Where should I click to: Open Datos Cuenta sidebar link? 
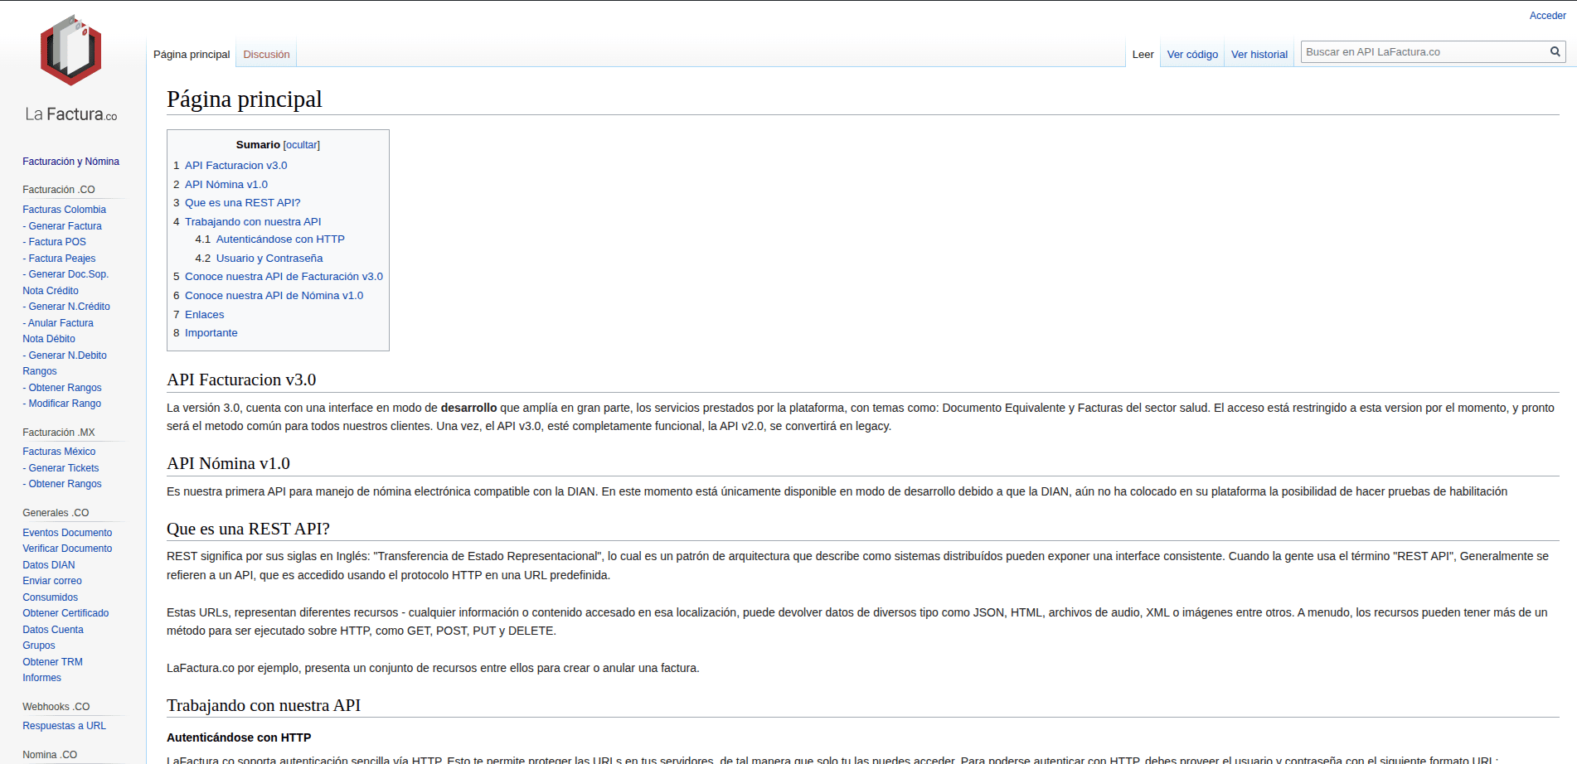pyautogui.click(x=53, y=630)
